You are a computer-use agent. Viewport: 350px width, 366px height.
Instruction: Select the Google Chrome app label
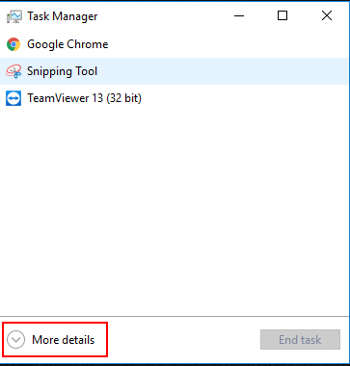[x=67, y=44]
